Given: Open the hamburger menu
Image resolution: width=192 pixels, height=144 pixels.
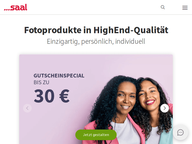Looking at the screenshot, I should click(185, 8).
